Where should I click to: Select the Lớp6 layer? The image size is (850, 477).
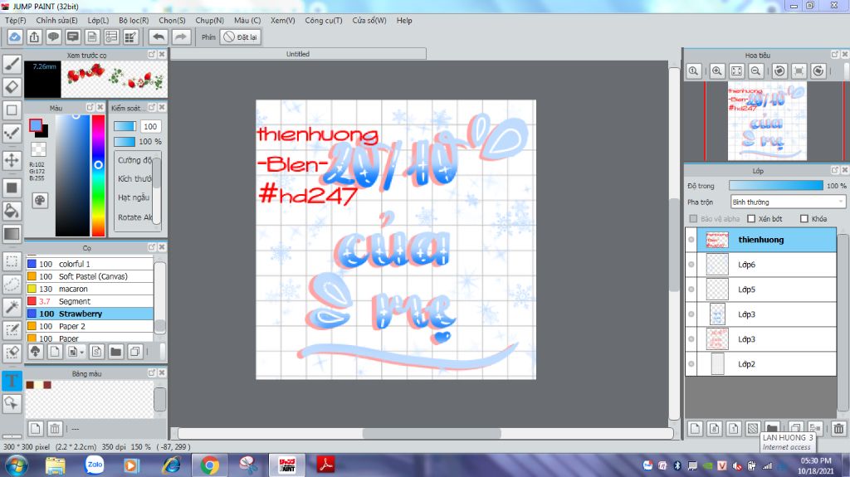(761, 265)
